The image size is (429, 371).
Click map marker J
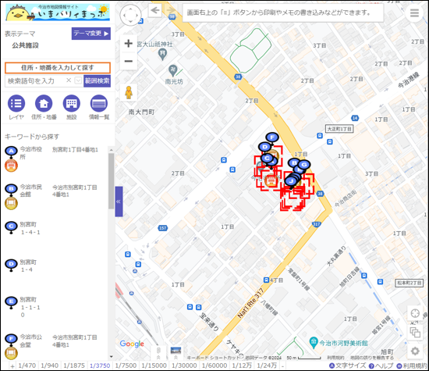click(291, 181)
